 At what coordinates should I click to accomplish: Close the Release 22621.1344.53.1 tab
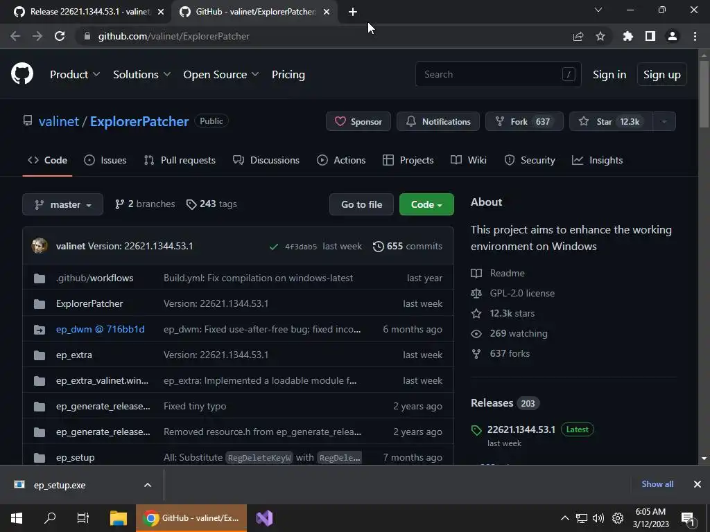point(161,12)
